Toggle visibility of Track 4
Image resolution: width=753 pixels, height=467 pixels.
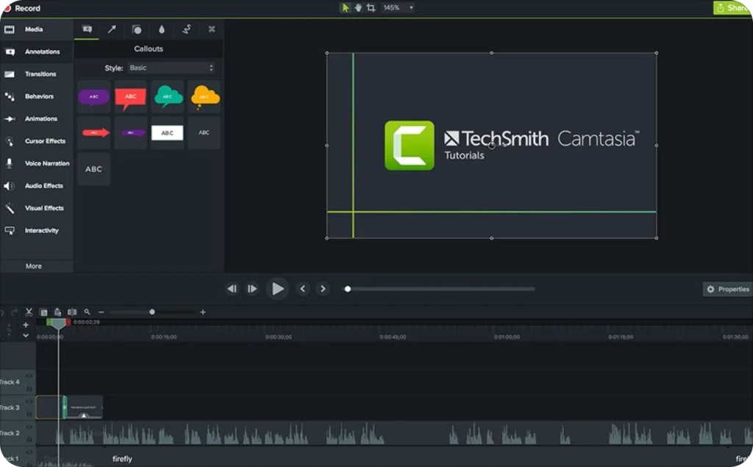[29, 376]
